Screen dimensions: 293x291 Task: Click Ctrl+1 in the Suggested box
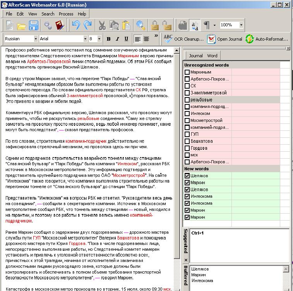(x=197, y=233)
